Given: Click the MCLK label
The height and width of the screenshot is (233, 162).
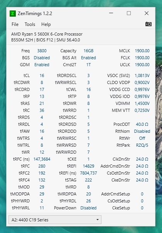Looking at the screenshot, I should pyautogui.click(x=124, y=51).
